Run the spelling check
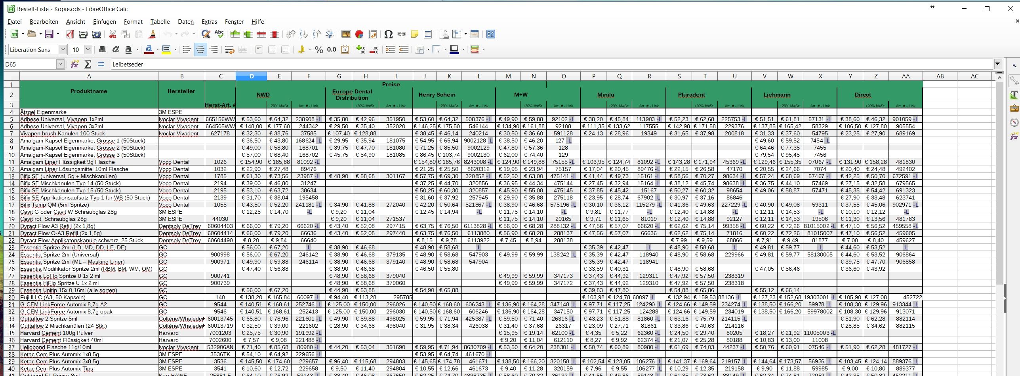 click(219, 34)
